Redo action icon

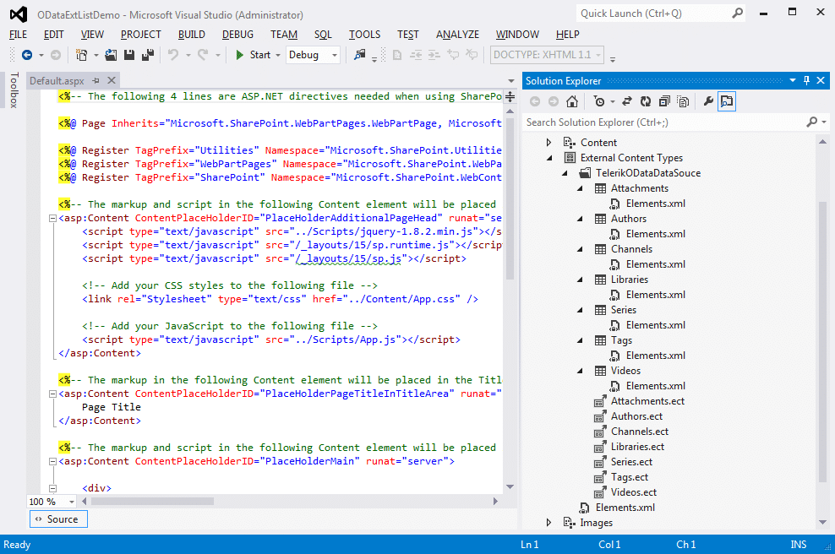[x=203, y=55]
